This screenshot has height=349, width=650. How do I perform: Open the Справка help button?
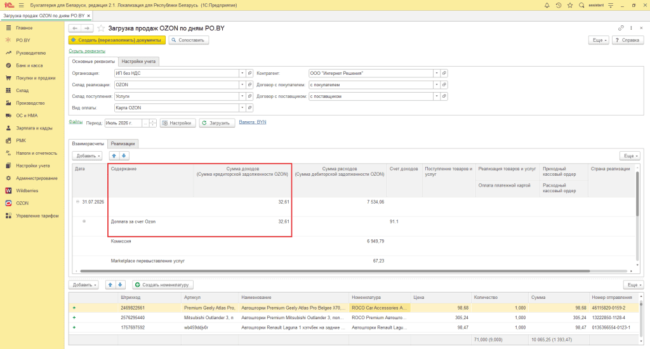click(x=628, y=40)
